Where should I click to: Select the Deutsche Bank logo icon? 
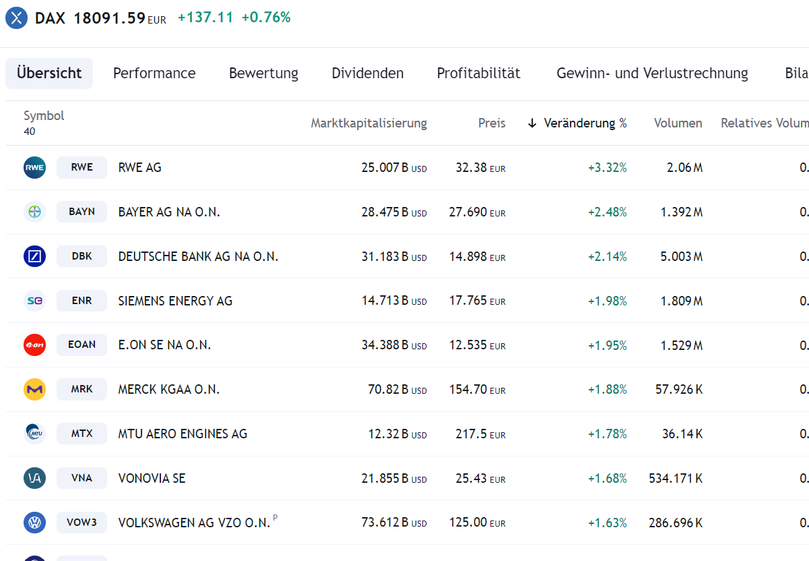point(34,256)
